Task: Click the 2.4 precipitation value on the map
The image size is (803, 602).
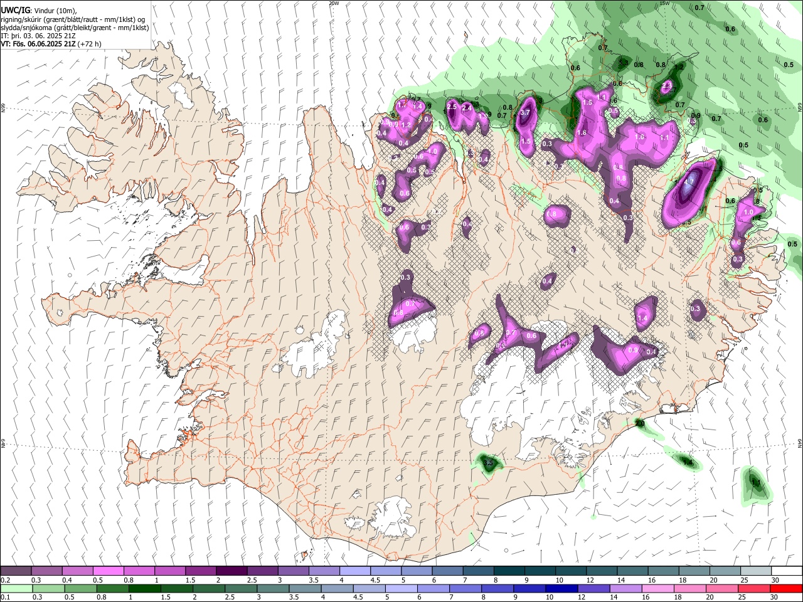Action: (x=467, y=108)
